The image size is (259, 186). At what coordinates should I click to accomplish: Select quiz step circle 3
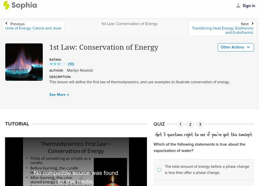[200, 124]
